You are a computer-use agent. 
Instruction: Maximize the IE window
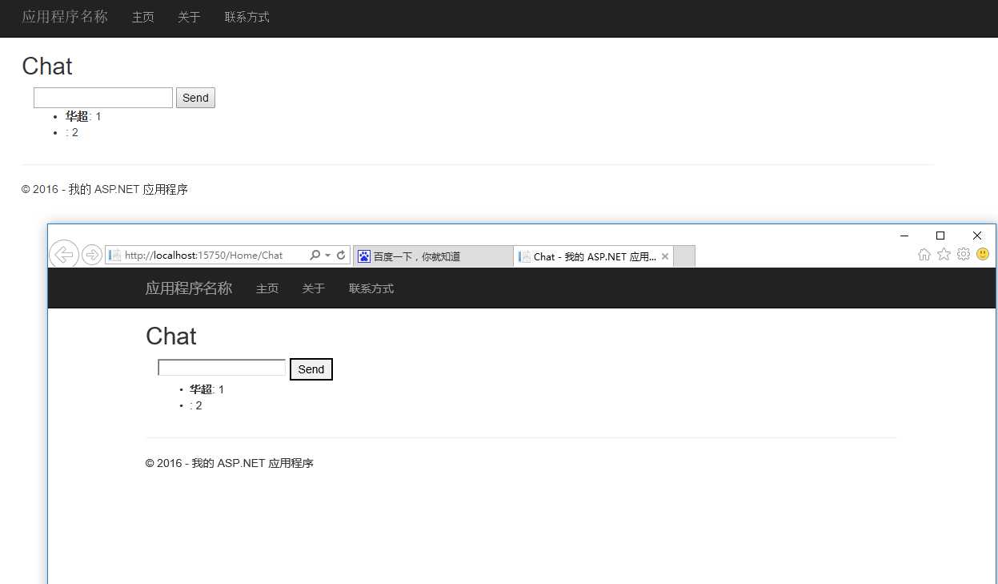pos(940,236)
